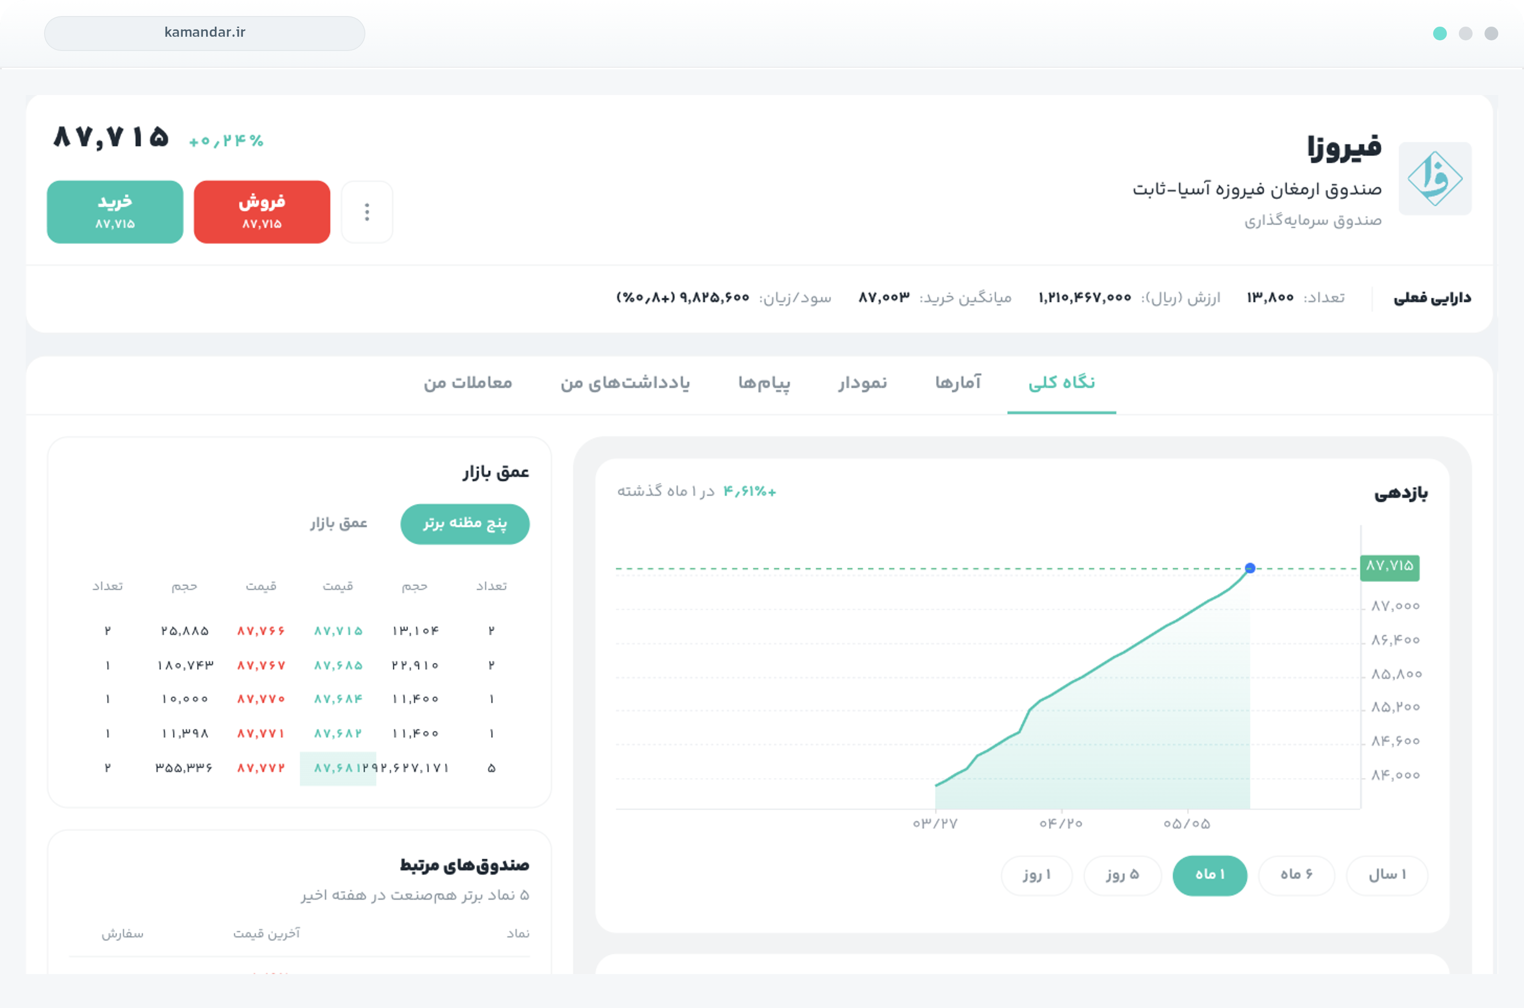Screen dimensions: 1524x1008
Task: Click buy price ۸۷,۶۸۵ in order book
Action: pos(338,666)
